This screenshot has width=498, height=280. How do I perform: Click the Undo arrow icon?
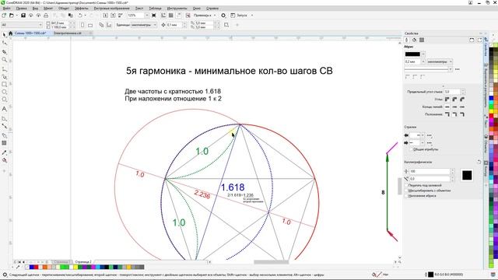[80, 16]
